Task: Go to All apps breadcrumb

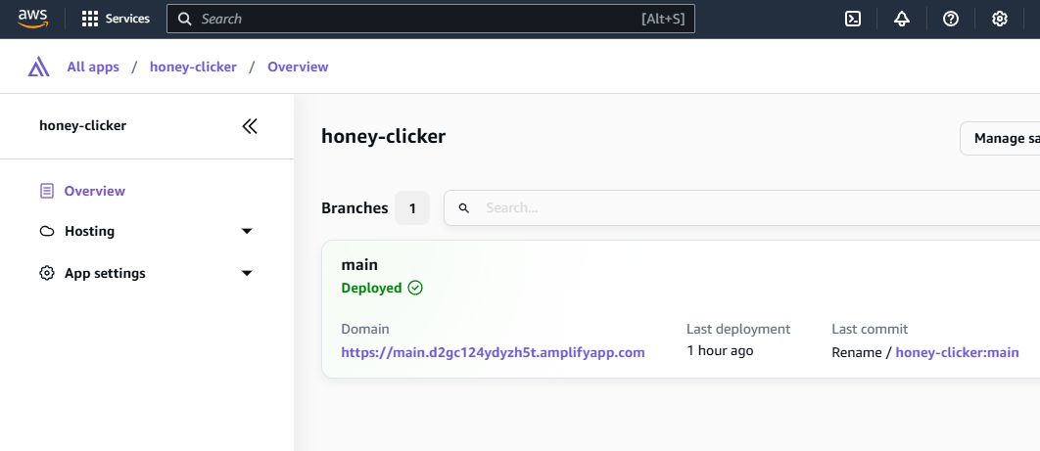Action: pyautogui.click(x=93, y=67)
